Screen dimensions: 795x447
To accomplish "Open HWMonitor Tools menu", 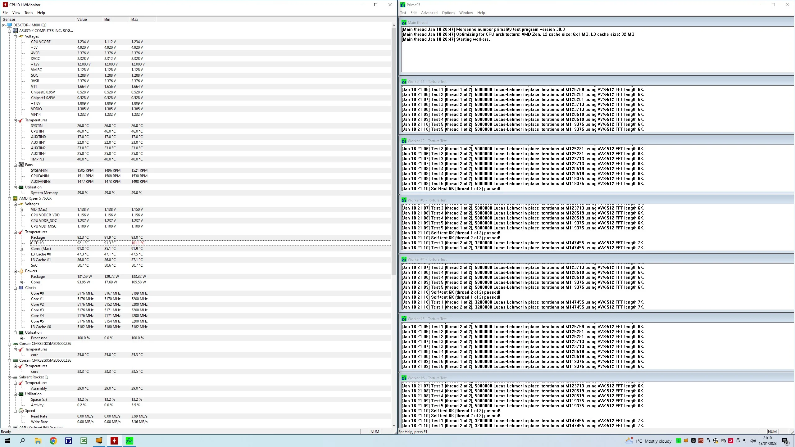I will pyautogui.click(x=29, y=13).
